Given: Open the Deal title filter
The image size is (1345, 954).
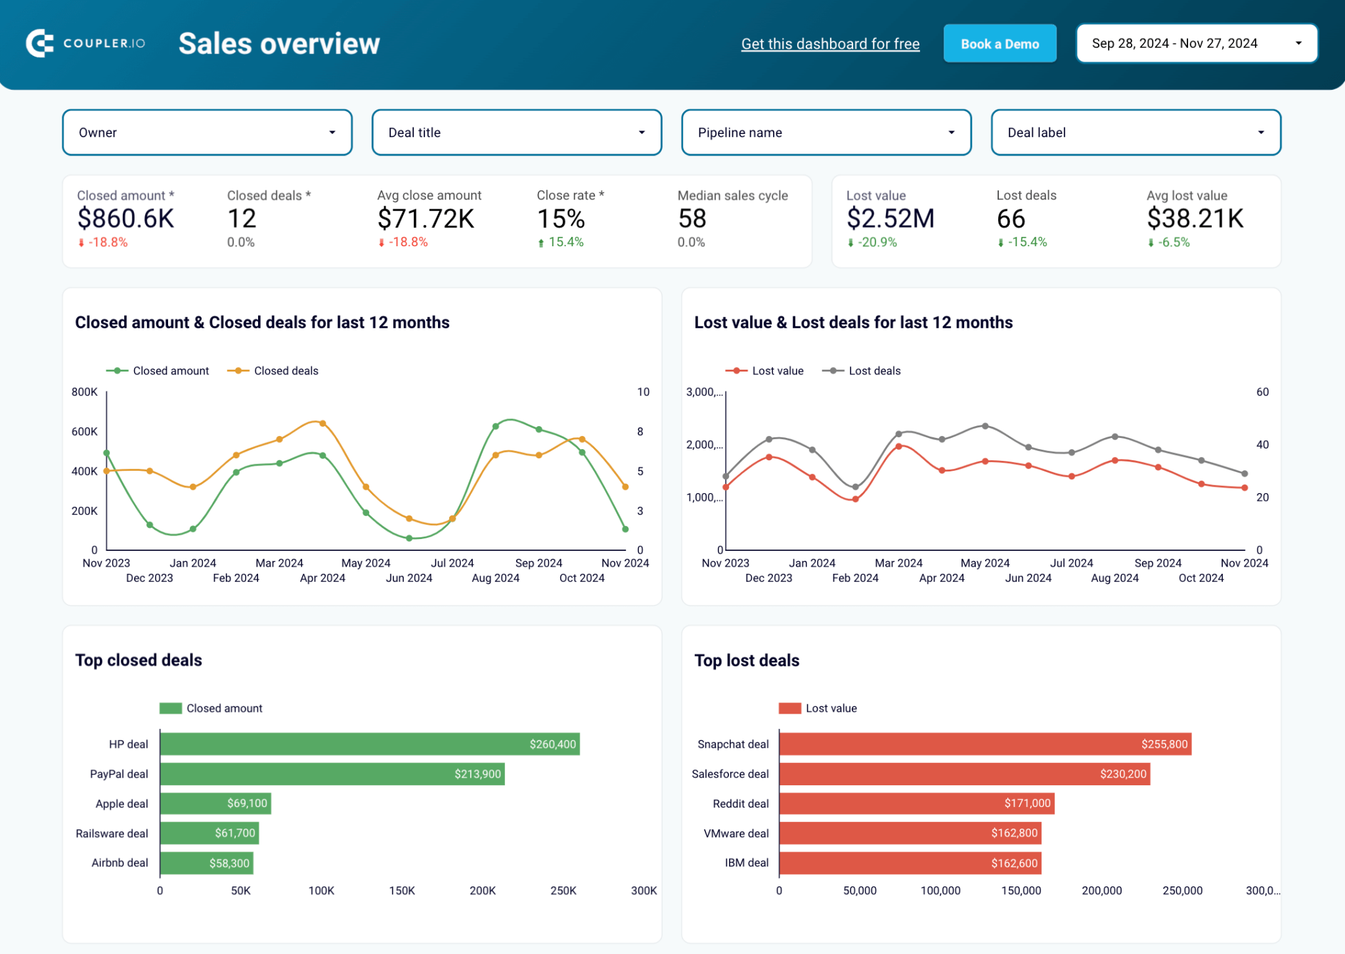Looking at the screenshot, I should 516,132.
